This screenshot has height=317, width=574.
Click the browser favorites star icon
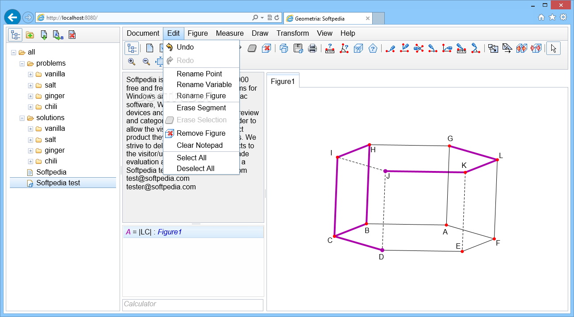point(552,17)
